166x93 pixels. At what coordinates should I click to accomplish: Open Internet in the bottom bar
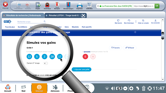[x=39, y=88]
